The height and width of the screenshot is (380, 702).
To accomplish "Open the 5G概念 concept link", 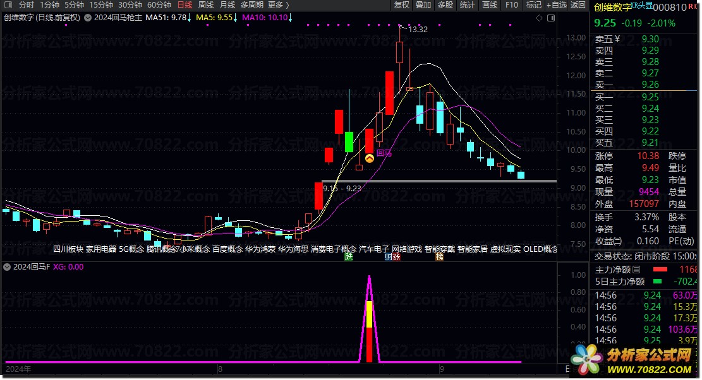I will (131, 249).
